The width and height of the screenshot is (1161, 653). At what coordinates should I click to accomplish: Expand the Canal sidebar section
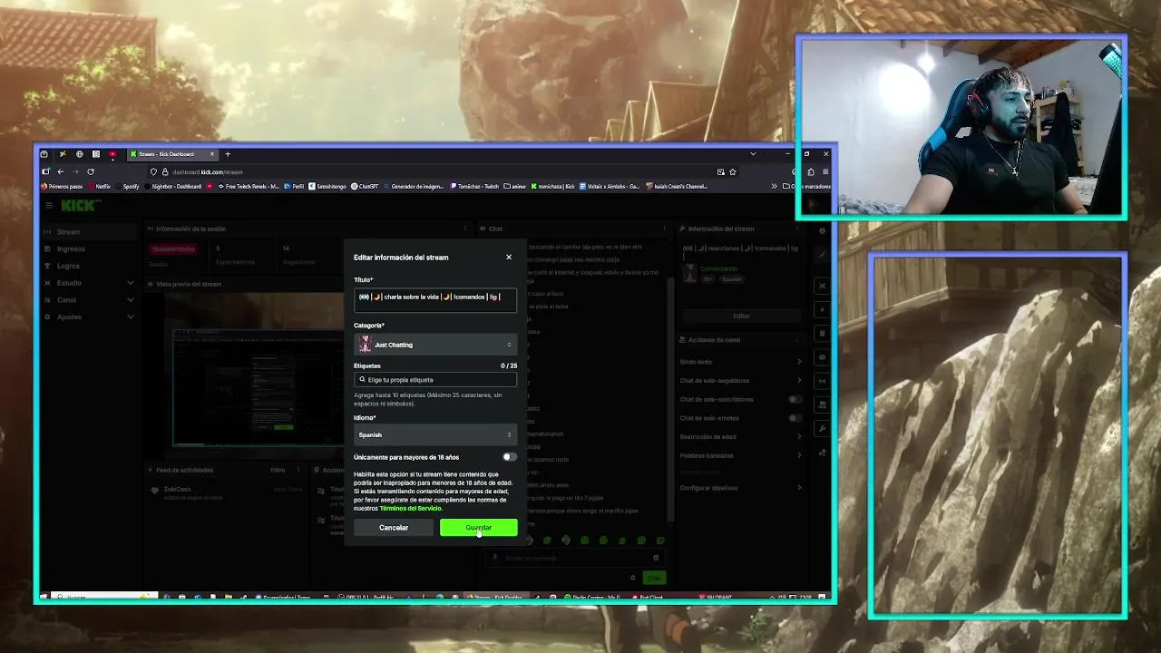88,299
